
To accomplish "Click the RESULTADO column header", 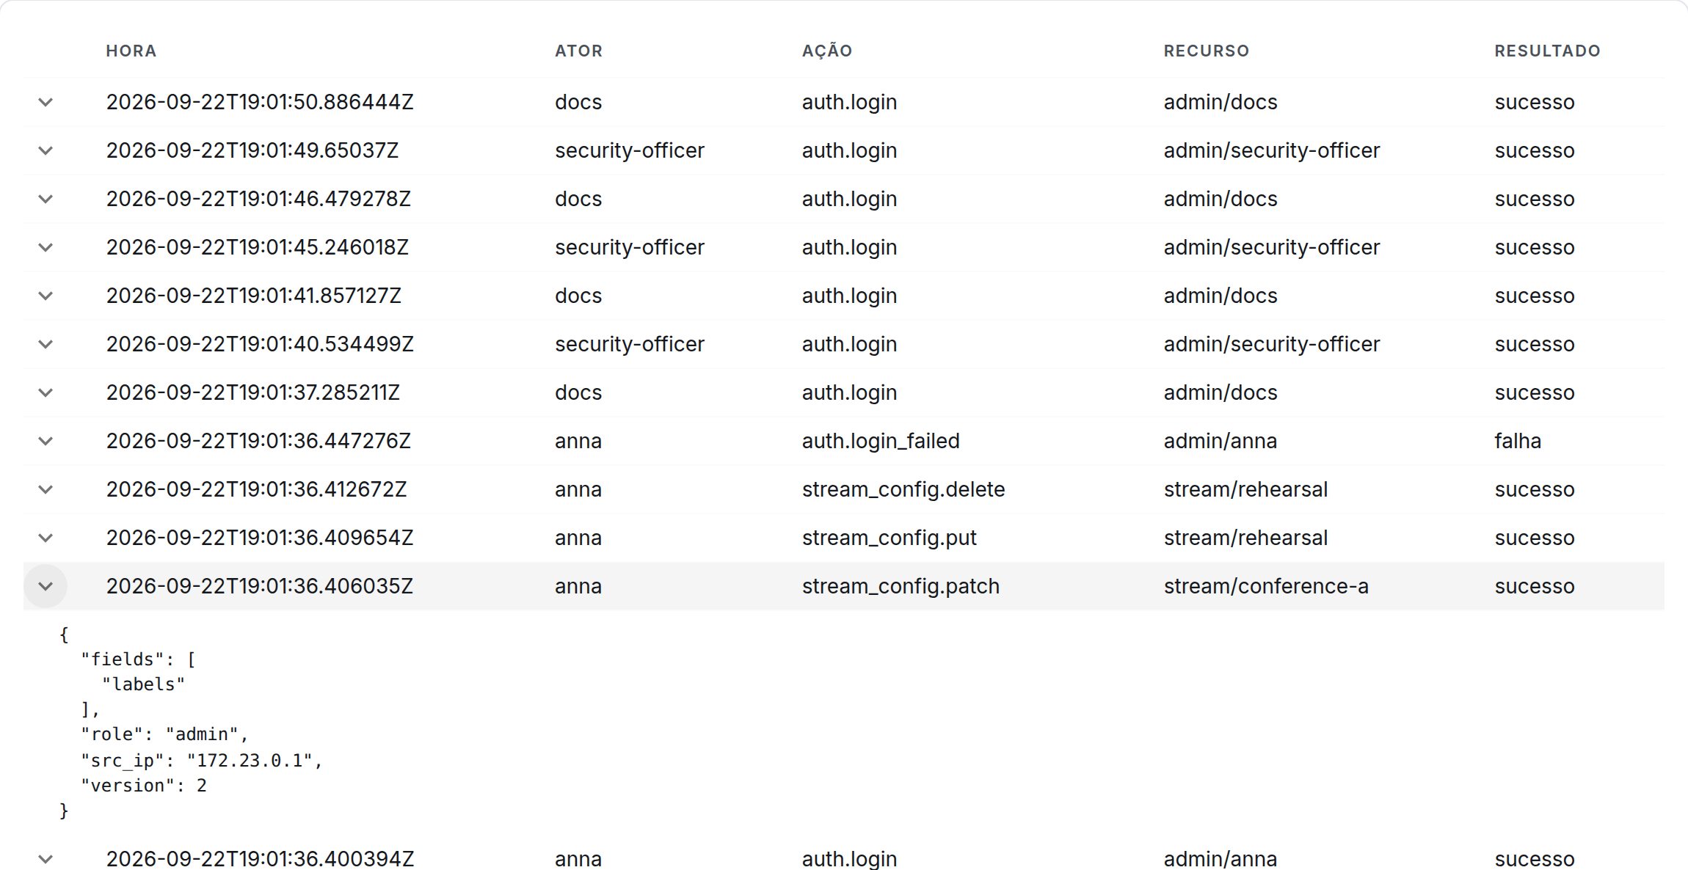I will [x=1547, y=51].
